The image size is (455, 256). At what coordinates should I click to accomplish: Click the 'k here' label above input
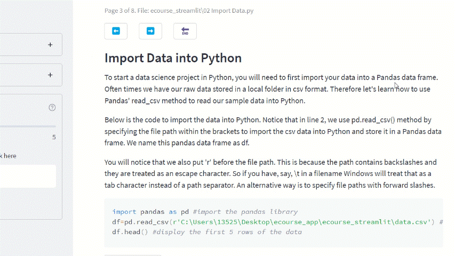tap(8, 156)
